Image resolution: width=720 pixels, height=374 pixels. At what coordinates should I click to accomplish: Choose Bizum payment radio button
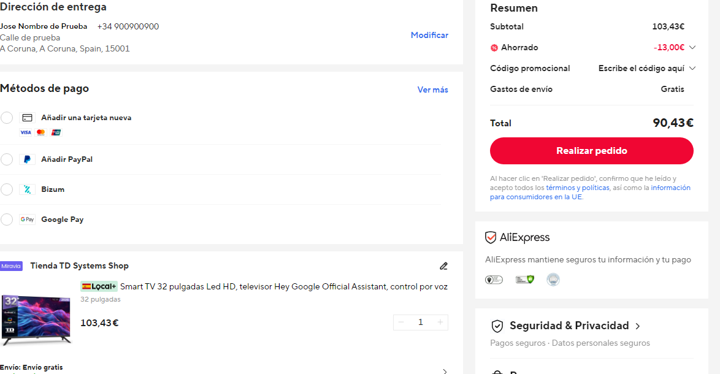[x=7, y=189]
